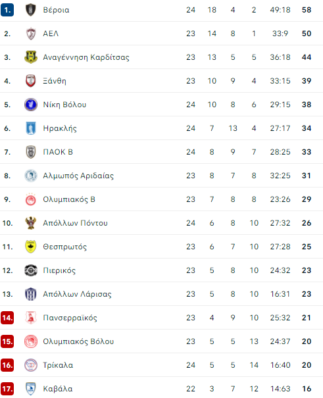Click the Βέροια team crest icon
The image size is (323, 398).
(31, 10)
